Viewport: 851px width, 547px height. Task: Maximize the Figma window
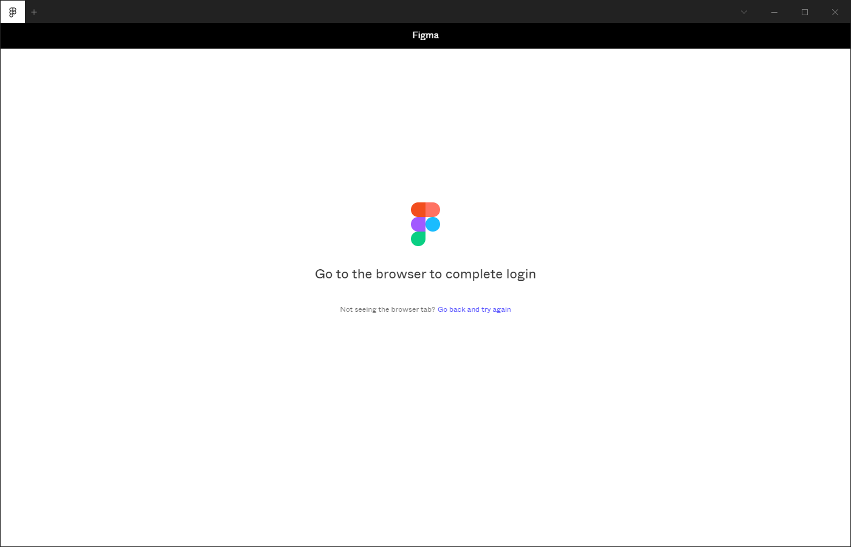pos(805,12)
